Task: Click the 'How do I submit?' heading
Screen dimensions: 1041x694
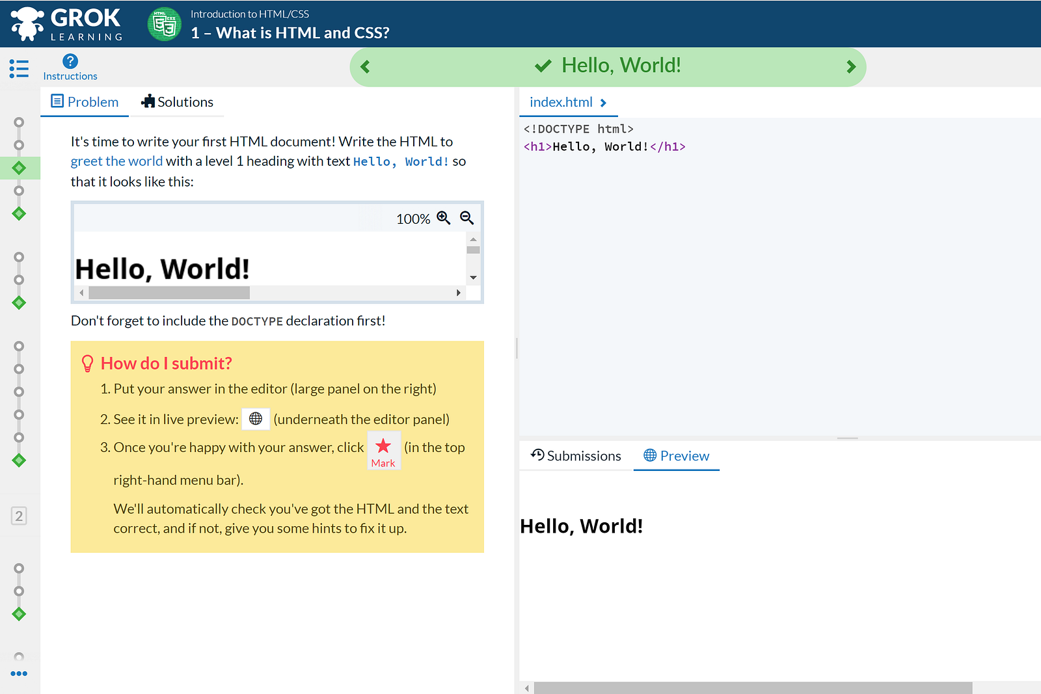Action: [x=167, y=363]
